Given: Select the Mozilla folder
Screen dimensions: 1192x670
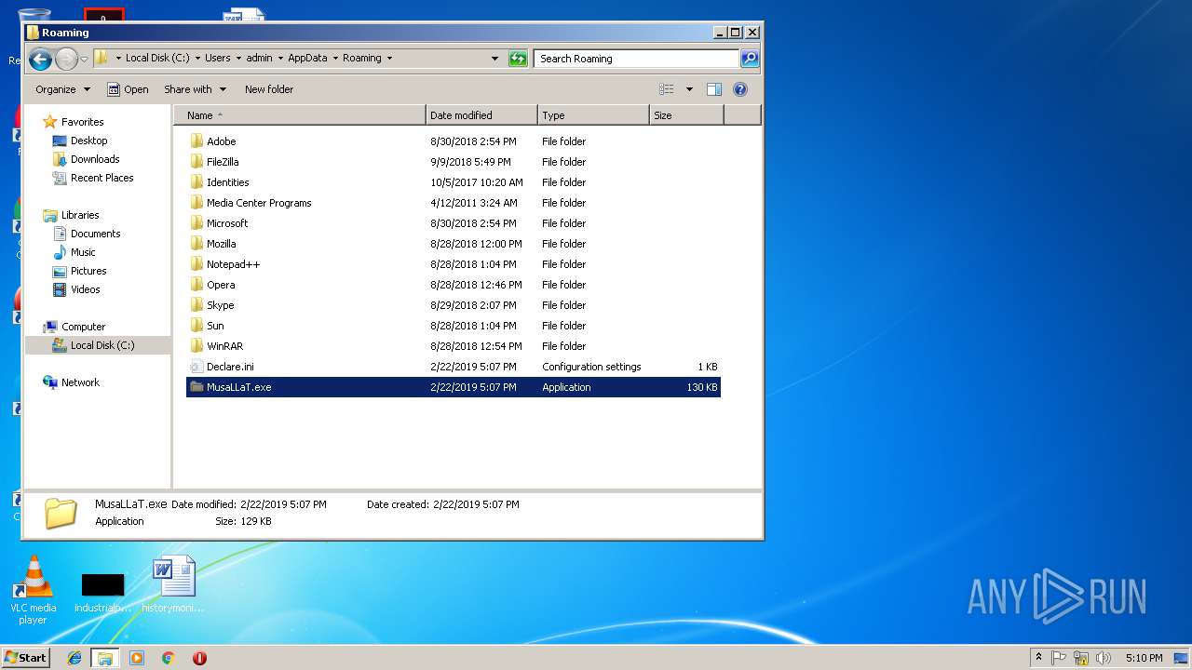Looking at the screenshot, I should (x=453, y=244).
